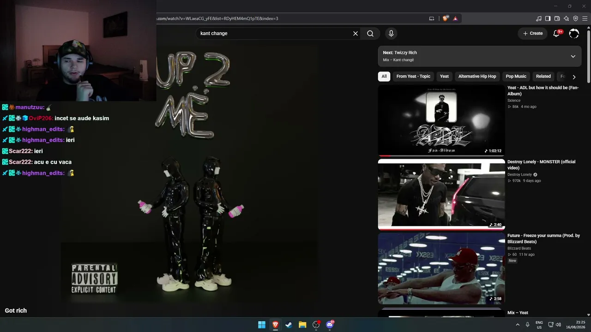Open the Leo AI sparkle icon
The width and height of the screenshot is (591, 332).
[566, 18]
